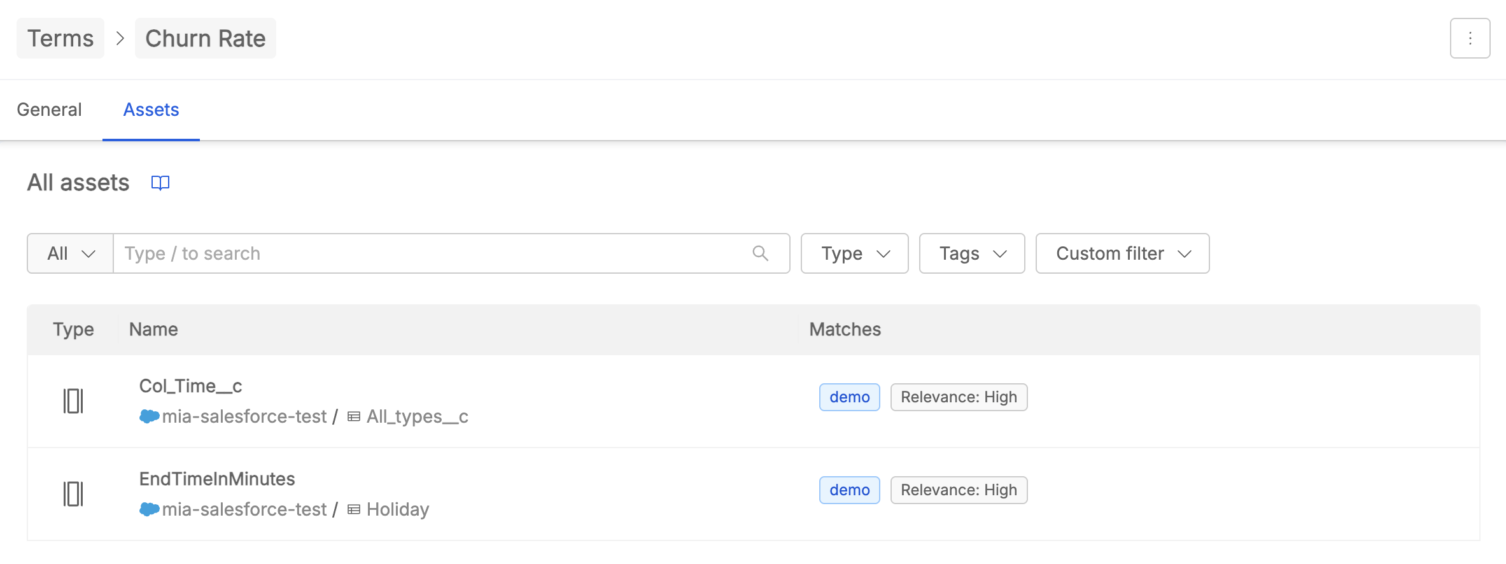Click Relevance: High badge for EndTimeInMinutes
The width and height of the screenshot is (1506, 564).
959,490
